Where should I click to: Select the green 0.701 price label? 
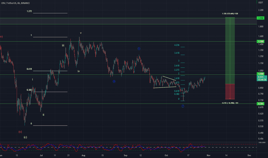(261, 104)
